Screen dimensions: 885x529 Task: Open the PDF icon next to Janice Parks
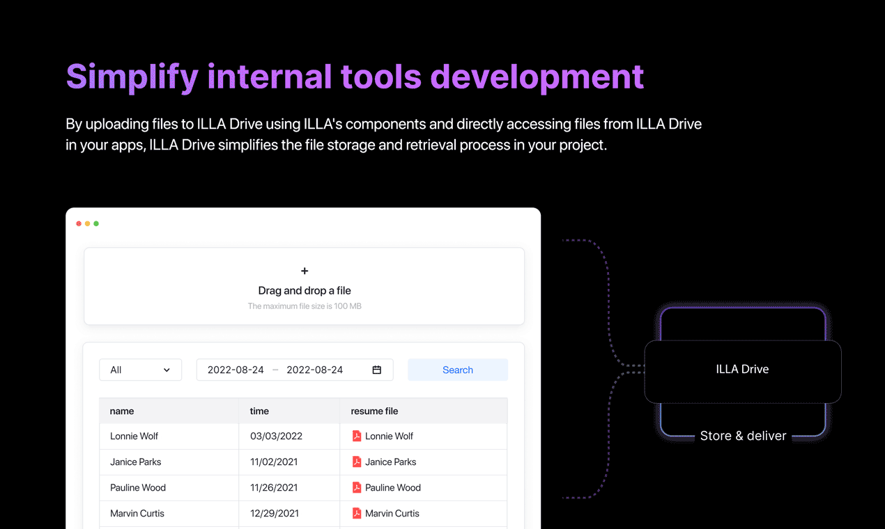[x=357, y=461]
